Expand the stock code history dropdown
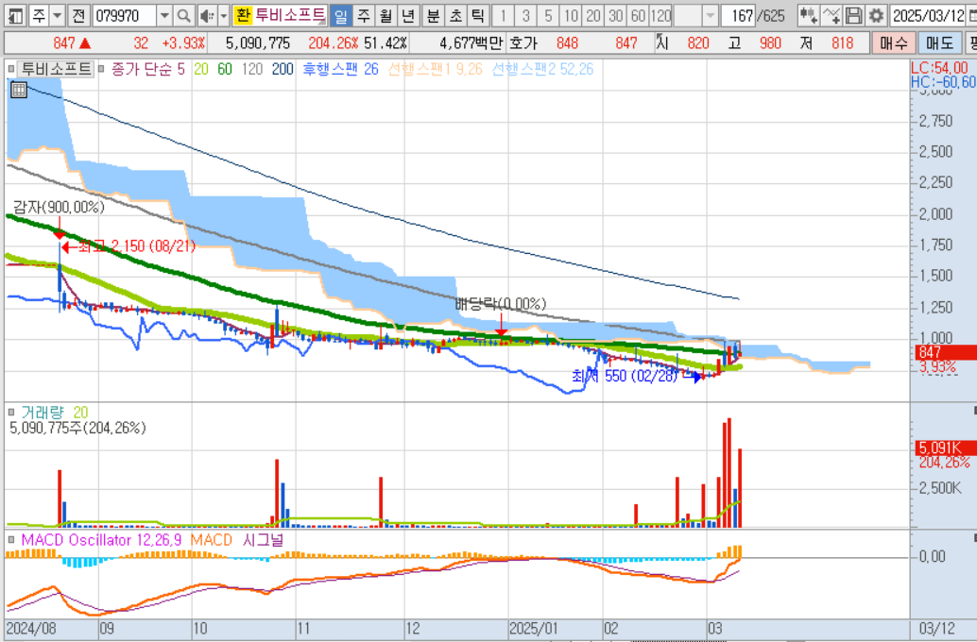 pyautogui.click(x=164, y=15)
